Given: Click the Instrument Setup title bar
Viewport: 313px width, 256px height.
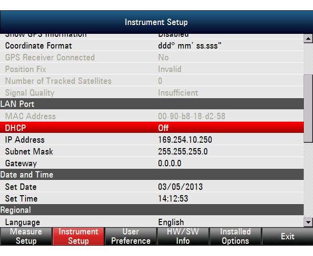Looking at the screenshot, I should pos(156,22).
